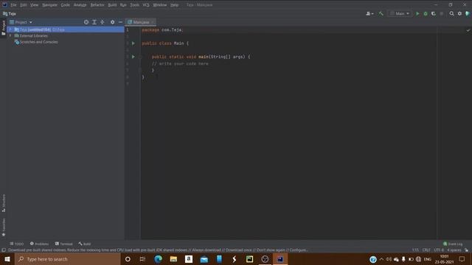Viewport: 472px width, 265px height.
Task: Place cursor in package com.Teja line
Action: (x=162, y=29)
